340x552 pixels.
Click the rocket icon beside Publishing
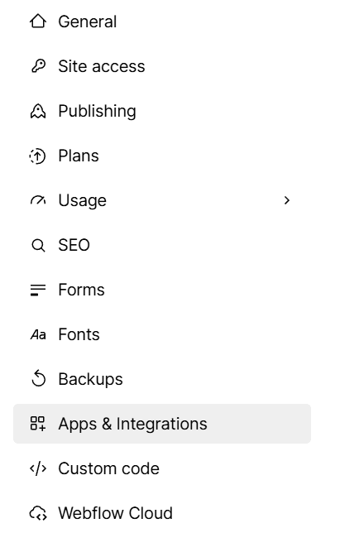coord(38,111)
